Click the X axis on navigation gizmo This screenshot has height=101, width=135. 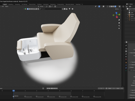click(117, 17)
